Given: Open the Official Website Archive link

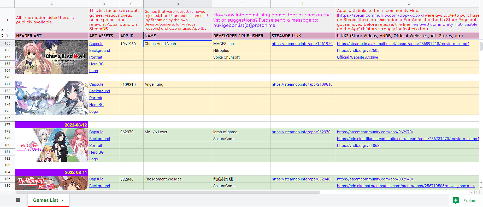Looking at the screenshot, I should pyautogui.click(x=357, y=57).
